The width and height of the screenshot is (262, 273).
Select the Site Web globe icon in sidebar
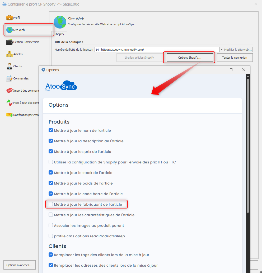(x=10, y=30)
